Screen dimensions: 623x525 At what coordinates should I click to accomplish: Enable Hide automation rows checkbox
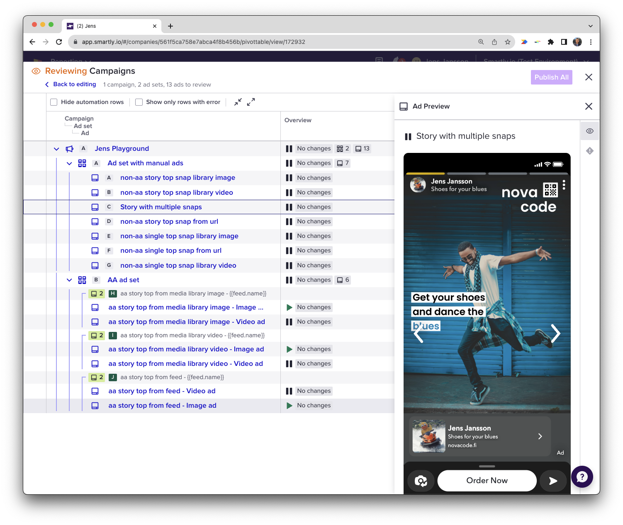[54, 102]
